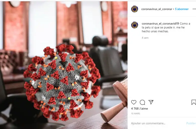Open the coronavirus_el_coronavid19 caption username
Viewport: 196px width, 129px height.
160,23
